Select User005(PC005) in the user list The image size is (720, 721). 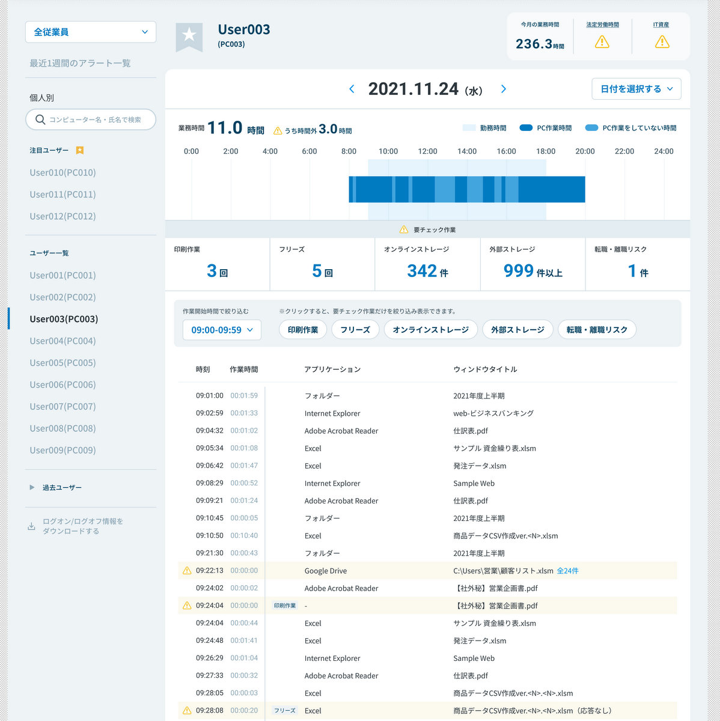pyautogui.click(x=63, y=363)
